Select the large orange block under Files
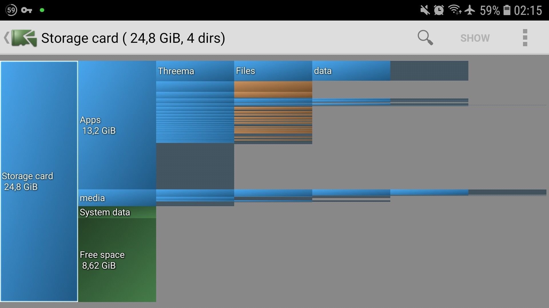The height and width of the screenshot is (308, 549). (x=273, y=86)
